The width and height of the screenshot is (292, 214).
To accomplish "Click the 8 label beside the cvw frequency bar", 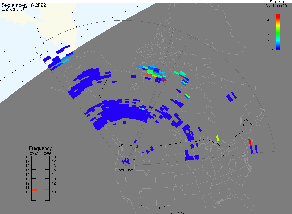I will pyautogui.click(x=28, y=201).
